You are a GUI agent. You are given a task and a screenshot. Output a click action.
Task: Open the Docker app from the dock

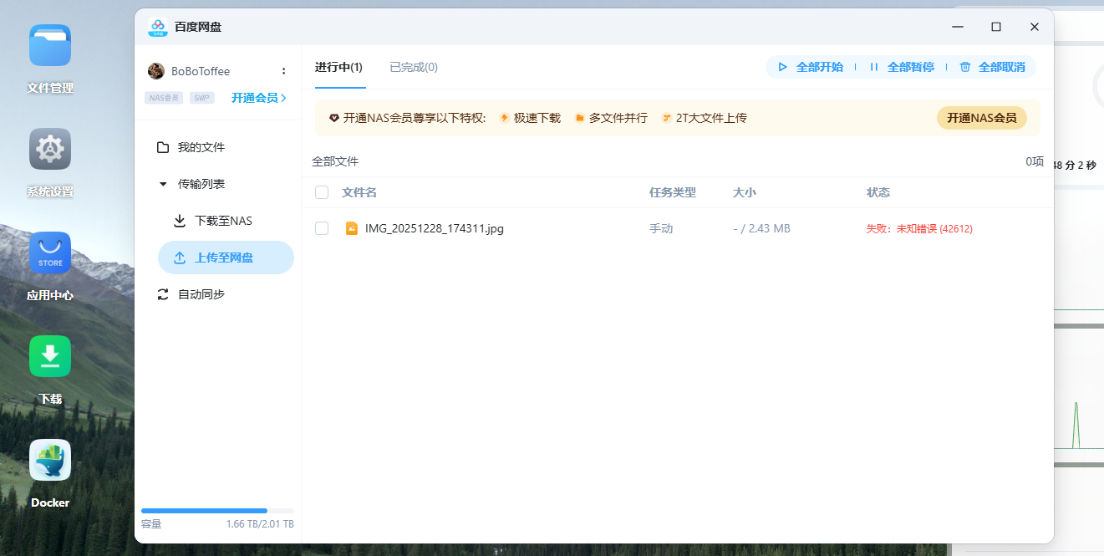[50, 460]
